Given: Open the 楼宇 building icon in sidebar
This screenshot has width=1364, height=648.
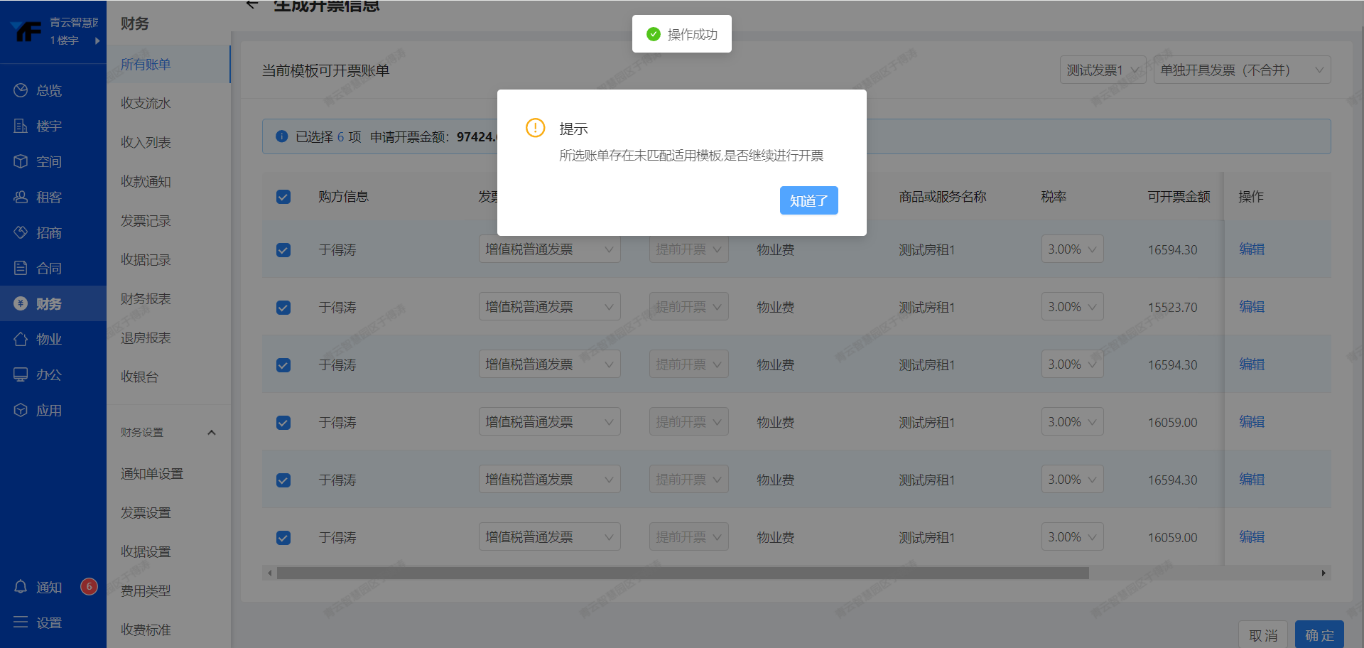Looking at the screenshot, I should coord(21,126).
